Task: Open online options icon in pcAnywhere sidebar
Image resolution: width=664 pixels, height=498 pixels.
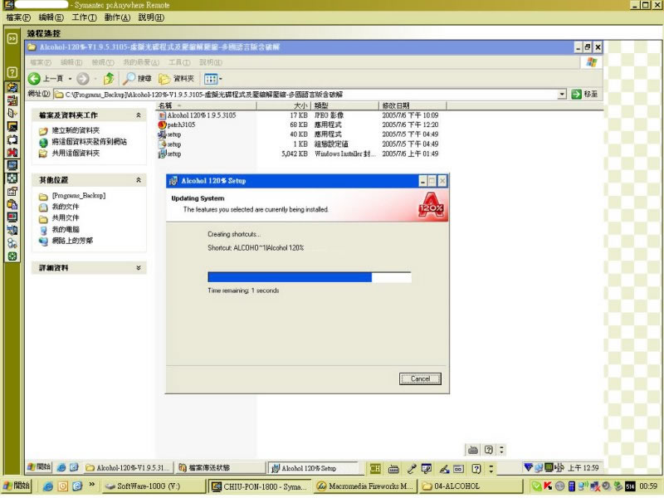Action: click(x=12, y=192)
